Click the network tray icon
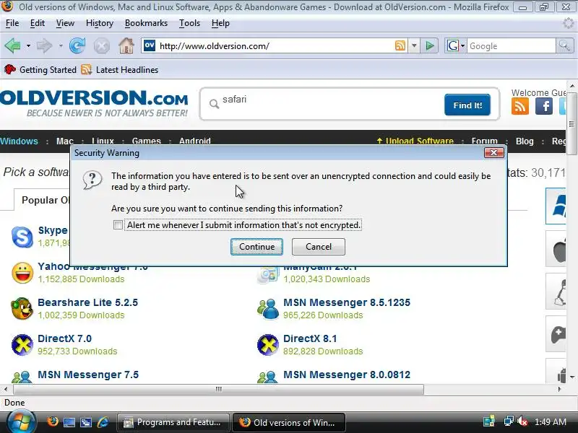Screen dimensions: 578x433 (x=509, y=421)
